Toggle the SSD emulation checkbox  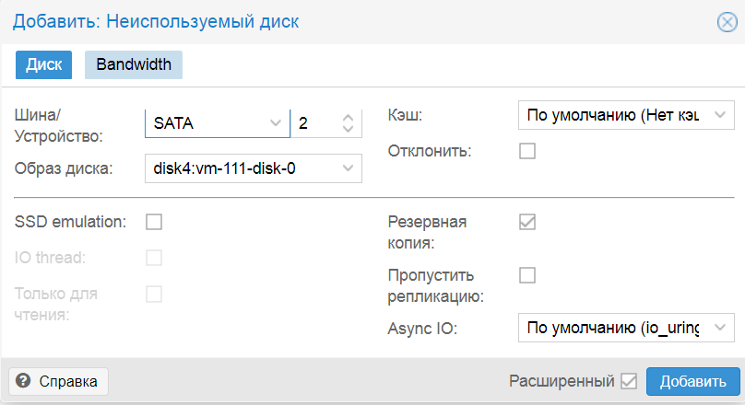tap(154, 221)
